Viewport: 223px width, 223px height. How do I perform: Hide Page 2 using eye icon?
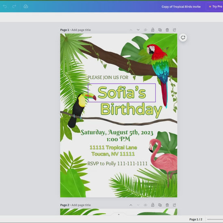pyautogui.click(x=145, y=205)
